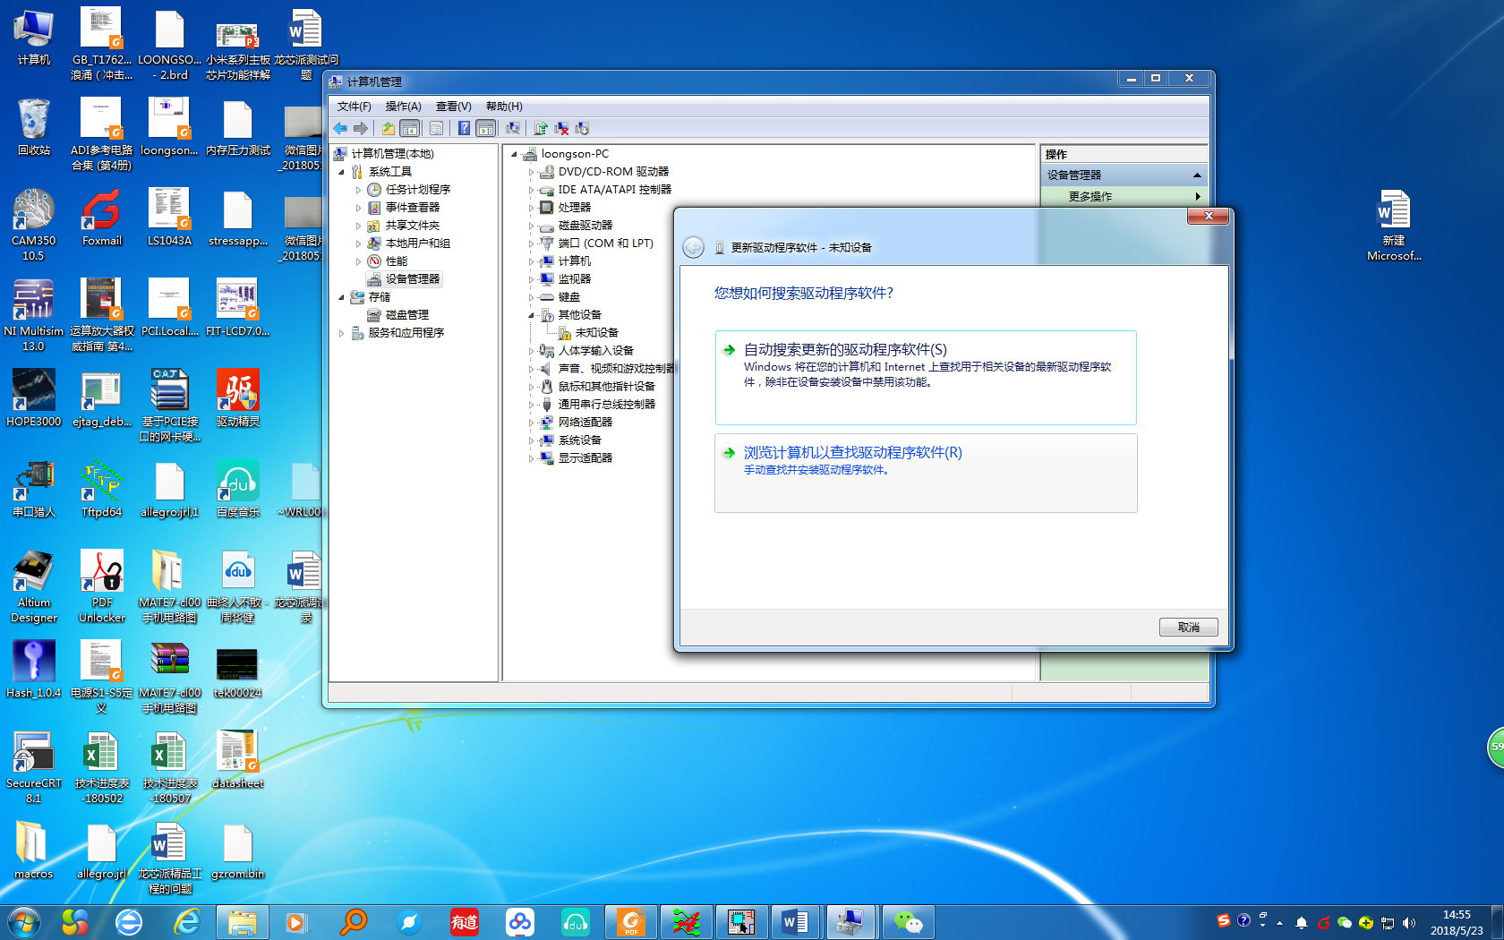The width and height of the screenshot is (1504, 940).
Task: Expand the DVD/CD-ROM 驱动器 device node
Action: click(531, 172)
